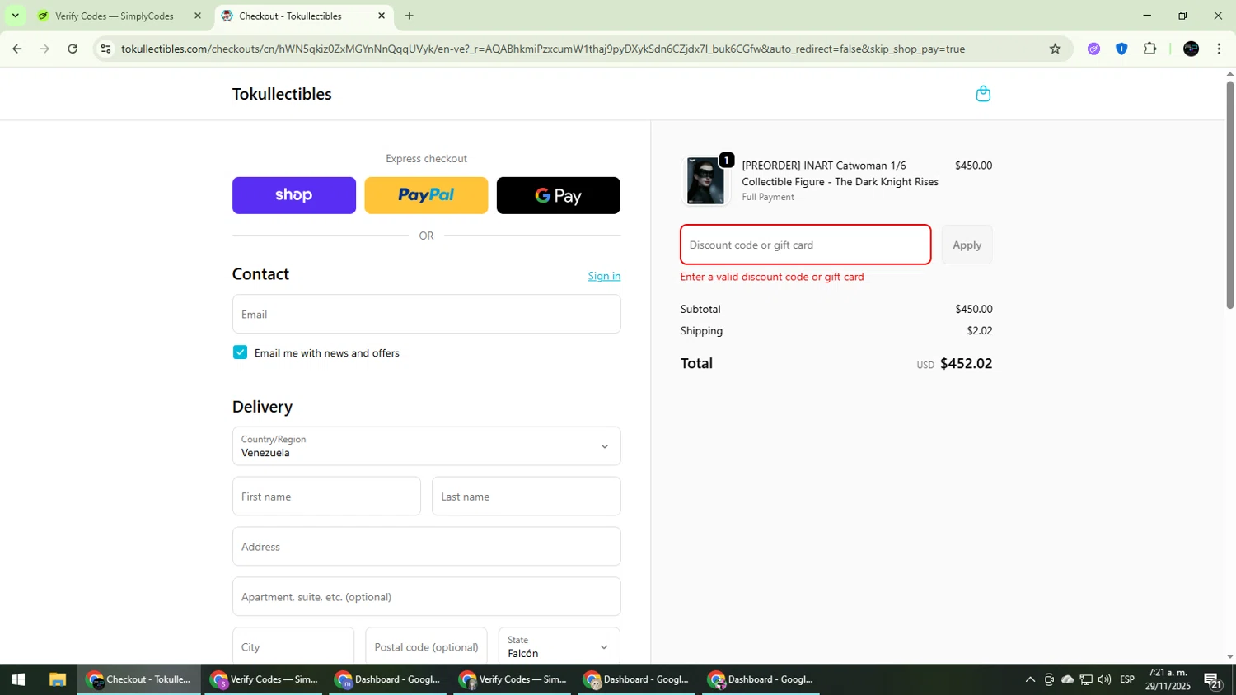
Task: Focus the Address field
Action: tap(426, 547)
